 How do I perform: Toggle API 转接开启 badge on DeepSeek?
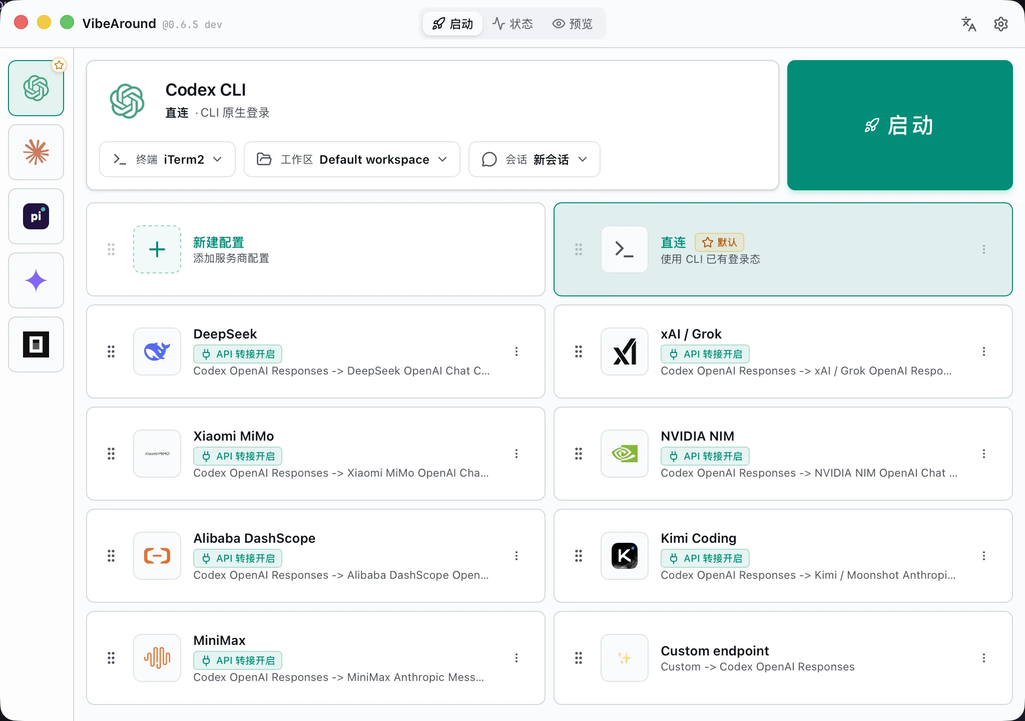point(238,354)
